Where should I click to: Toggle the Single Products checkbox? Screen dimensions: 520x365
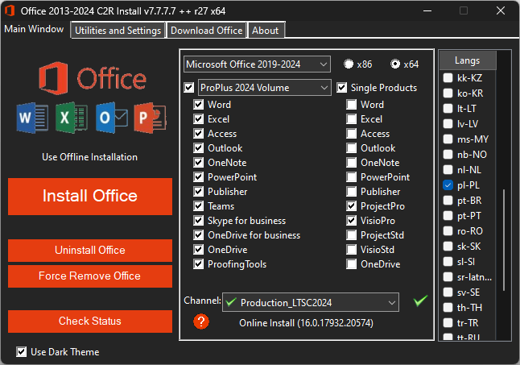pyautogui.click(x=341, y=88)
